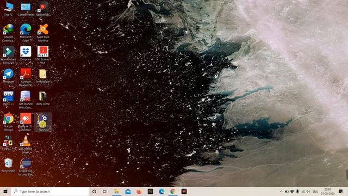Select the Turbo C++ desktop shortcut
This screenshot has width=348, height=196.
pyautogui.click(x=9, y=143)
